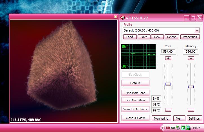Image resolution: width=204 pixels, height=132 pixels.
Task: Click the ATITool title bar app icon
Action: [x=122, y=18]
